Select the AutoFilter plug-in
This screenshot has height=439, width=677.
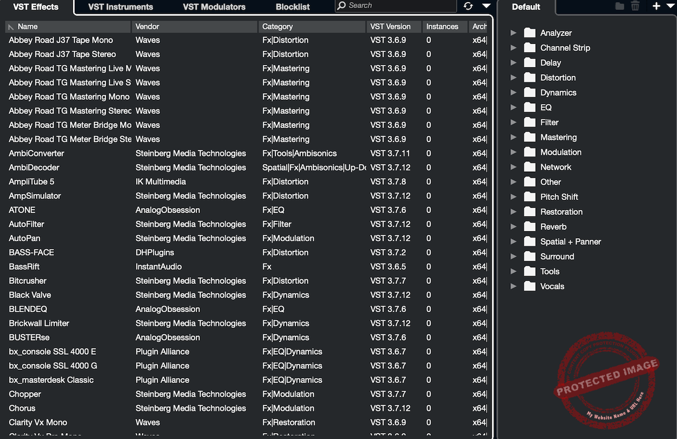point(246,224)
